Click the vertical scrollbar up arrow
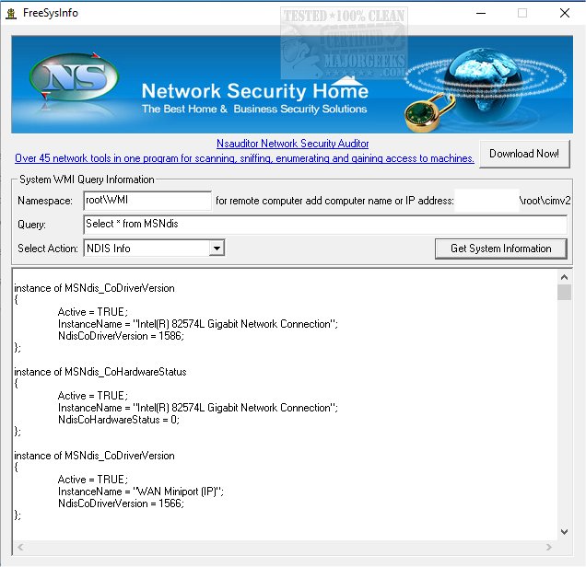This screenshot has width=586, height=567. [x=564, y=277]
